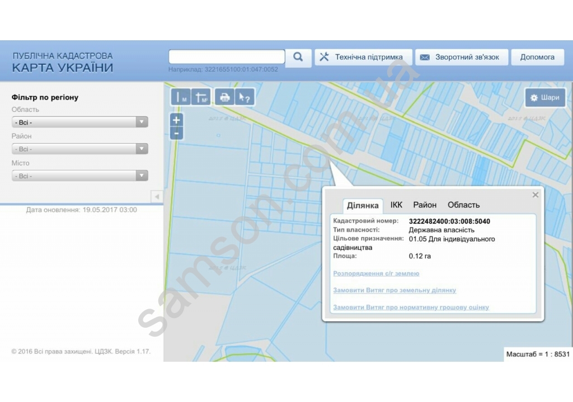Select the distance measurement tool
Image resolution: width=573 pixels, height=402 pixels.
coord(181,97)
